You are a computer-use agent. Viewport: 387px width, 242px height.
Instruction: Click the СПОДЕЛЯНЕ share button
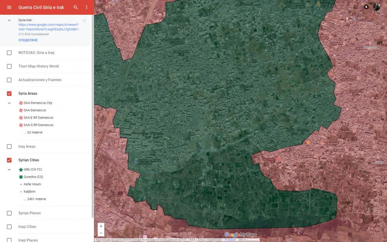(x=28, y=40)
